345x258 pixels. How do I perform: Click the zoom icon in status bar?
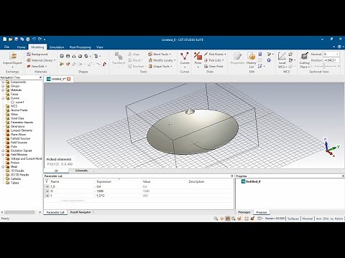coord(216,219)
